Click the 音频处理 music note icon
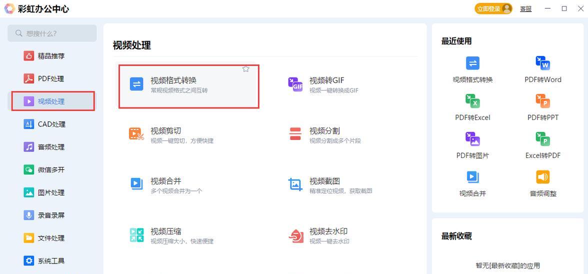This screenshot has height=274, width=588. pos(29,147)
